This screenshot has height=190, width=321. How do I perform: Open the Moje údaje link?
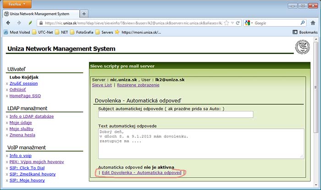pos(21,123)
